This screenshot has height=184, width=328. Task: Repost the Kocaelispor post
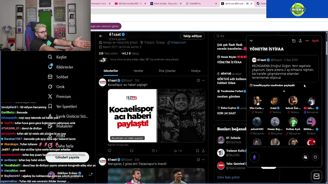coord(131,151)
